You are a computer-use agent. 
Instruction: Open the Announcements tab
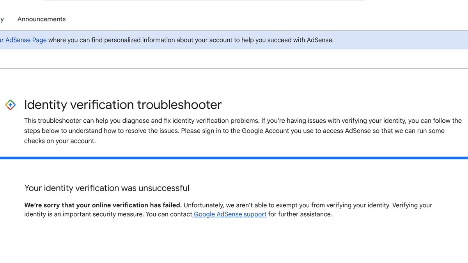[41, 19]
